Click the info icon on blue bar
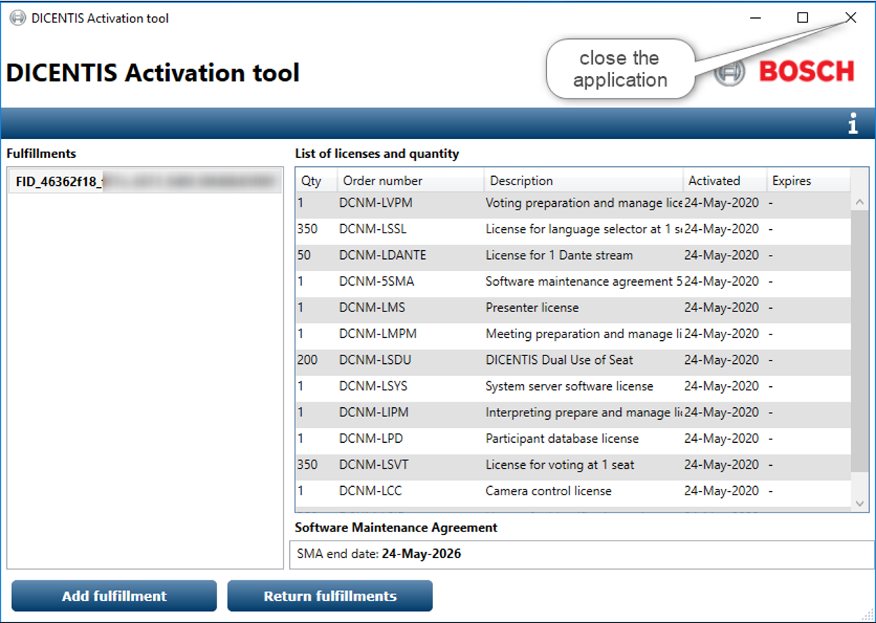876x623 pixels. coord(852,125)
